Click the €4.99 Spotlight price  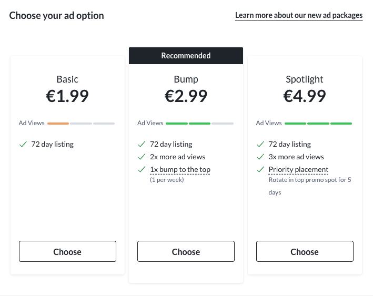(x=305, y=96)
